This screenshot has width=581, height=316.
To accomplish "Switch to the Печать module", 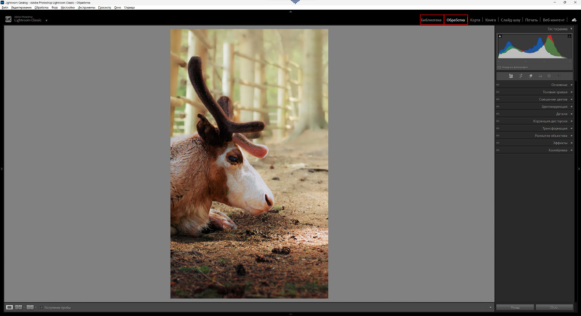I will (532, 20).
